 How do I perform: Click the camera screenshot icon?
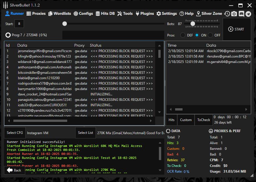click(234, 14)
